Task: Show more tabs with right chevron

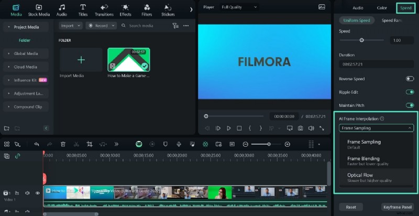Action: point(191,9)
